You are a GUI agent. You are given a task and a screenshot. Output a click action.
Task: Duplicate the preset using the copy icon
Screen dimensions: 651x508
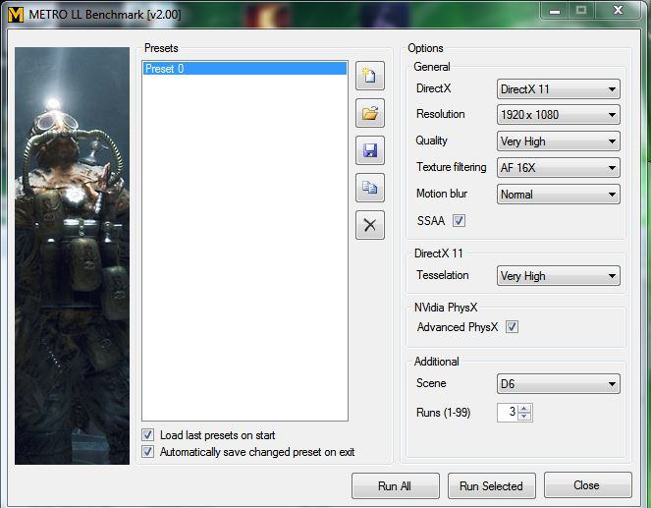click(370, 188)
